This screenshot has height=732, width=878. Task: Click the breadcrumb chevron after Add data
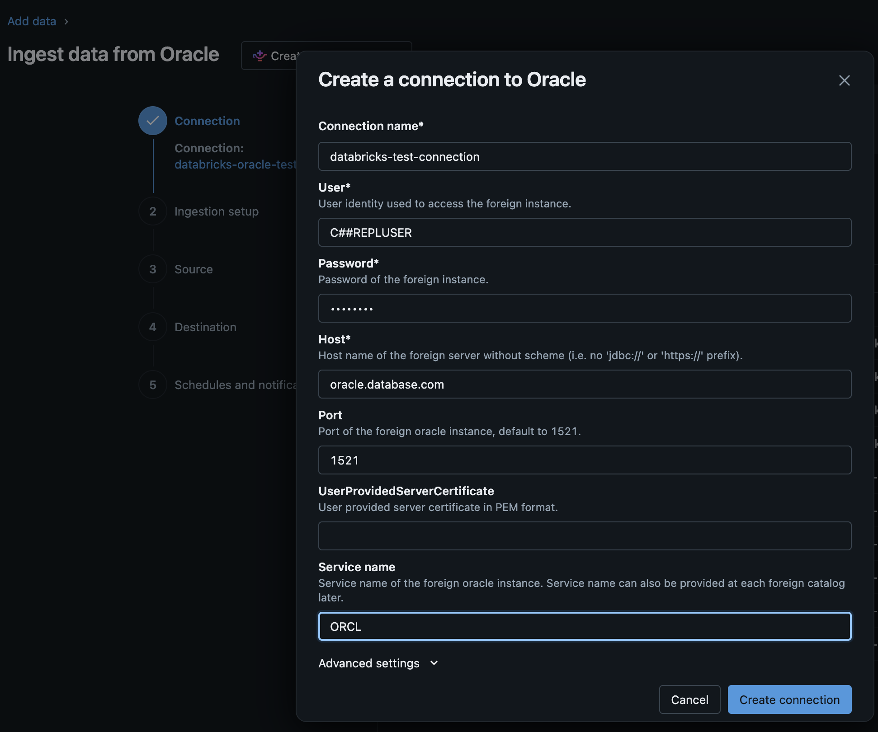[x=66, y=22]
